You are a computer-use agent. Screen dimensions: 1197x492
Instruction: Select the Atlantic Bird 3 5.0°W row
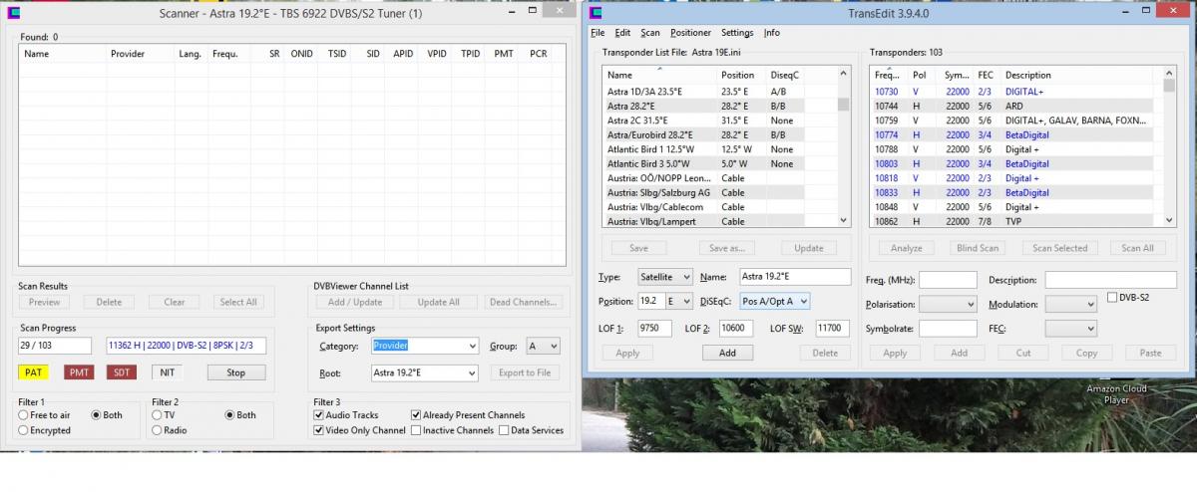[720, 163]
